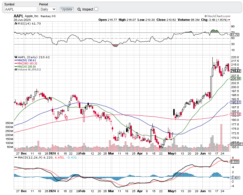The image size is (243, 195).
Task: Click the MACD(12,26,9) legend line icon
Action: 16,157
